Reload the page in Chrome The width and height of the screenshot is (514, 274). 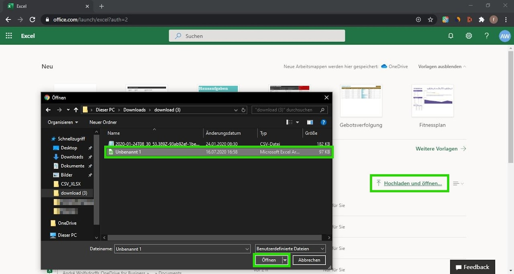(33, 19)
